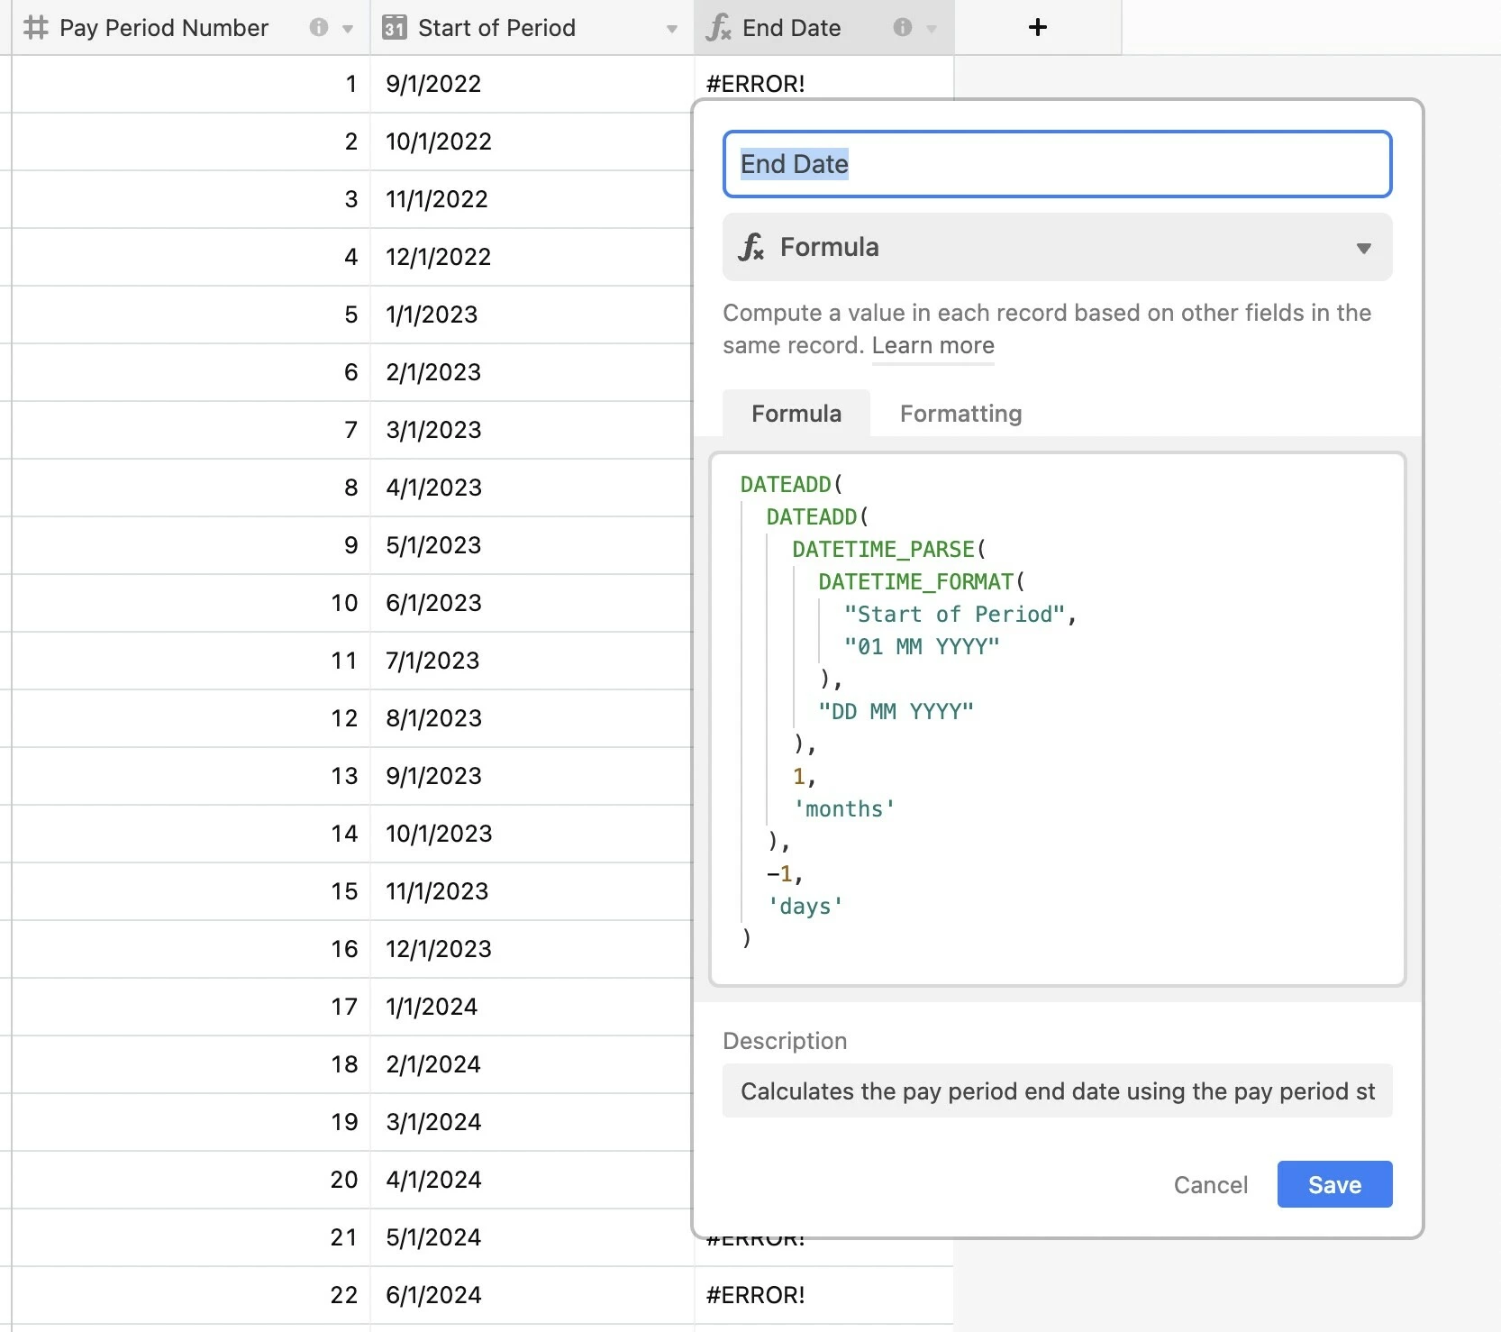Click the calendar icon beside Start of Period
This screenshot has height=1332, width=1501.
[x=395, y=28]
